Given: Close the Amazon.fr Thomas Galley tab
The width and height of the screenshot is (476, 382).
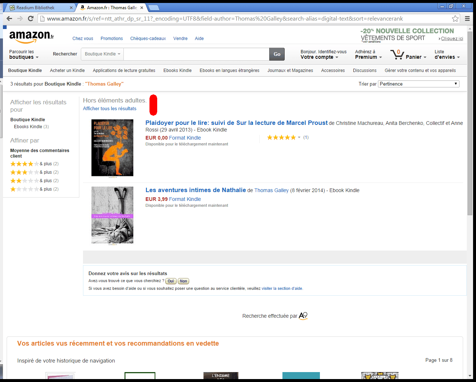Looking at the screenshot, I should [142, 8].
